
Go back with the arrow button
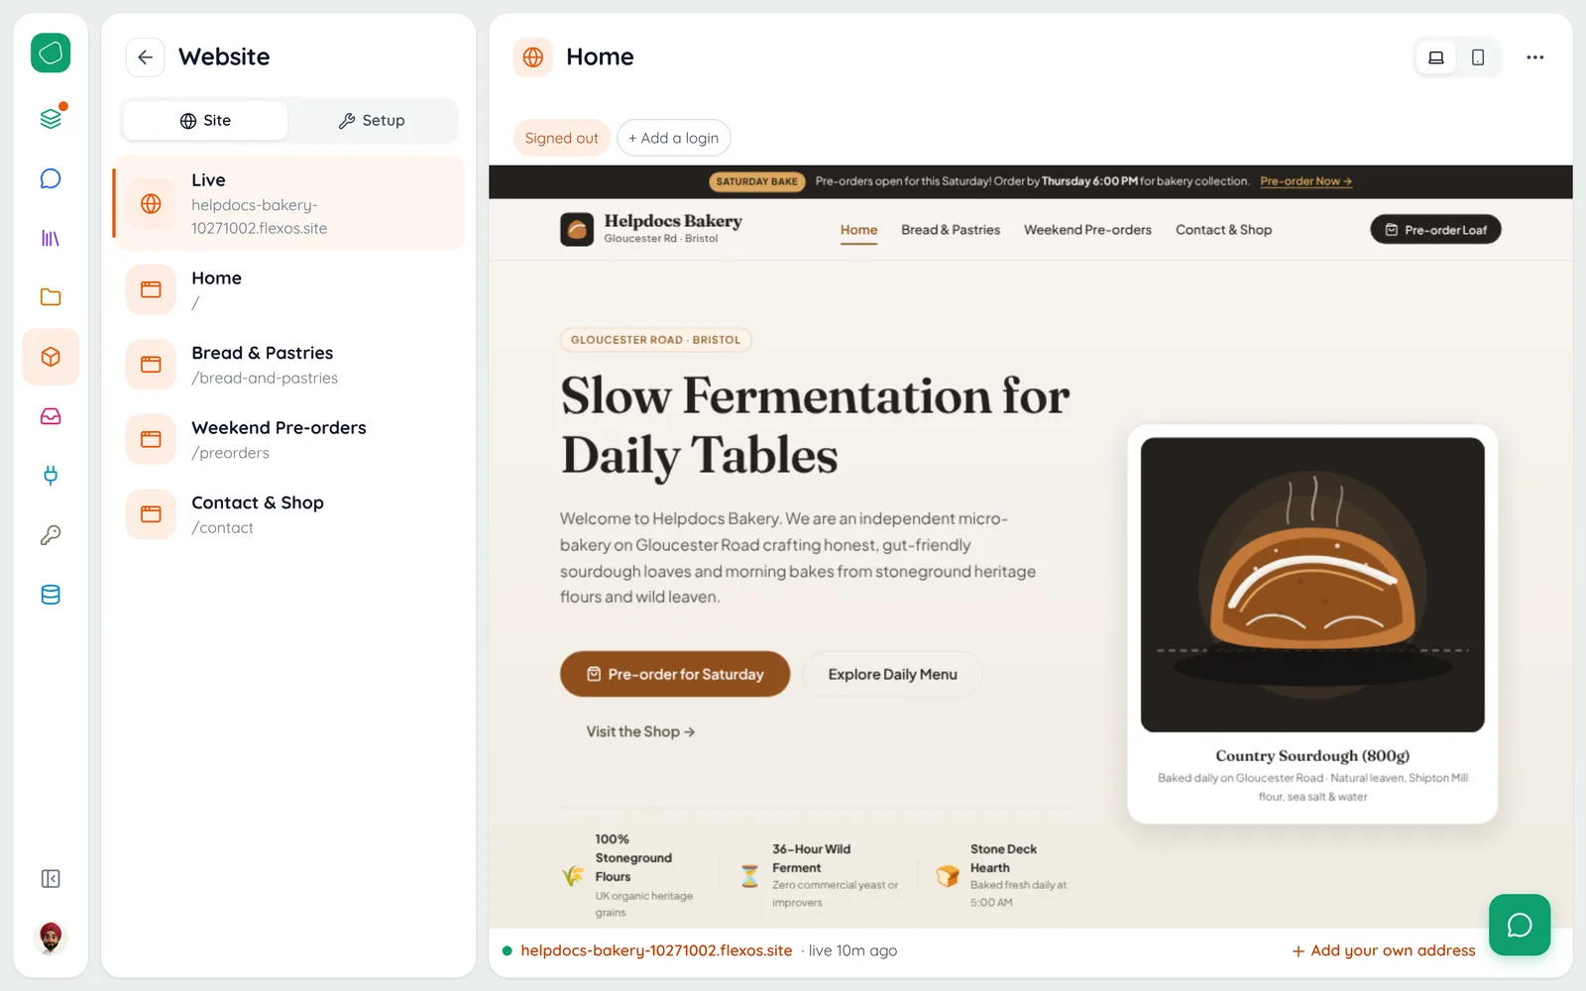pos(145,57)
